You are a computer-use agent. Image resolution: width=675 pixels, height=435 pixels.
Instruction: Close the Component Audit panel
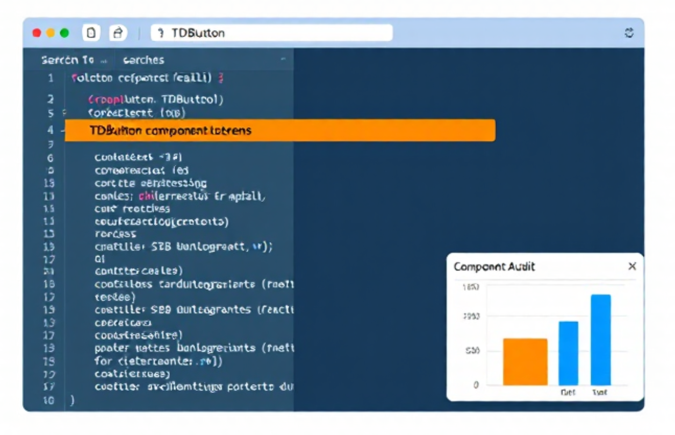(632, 266)
